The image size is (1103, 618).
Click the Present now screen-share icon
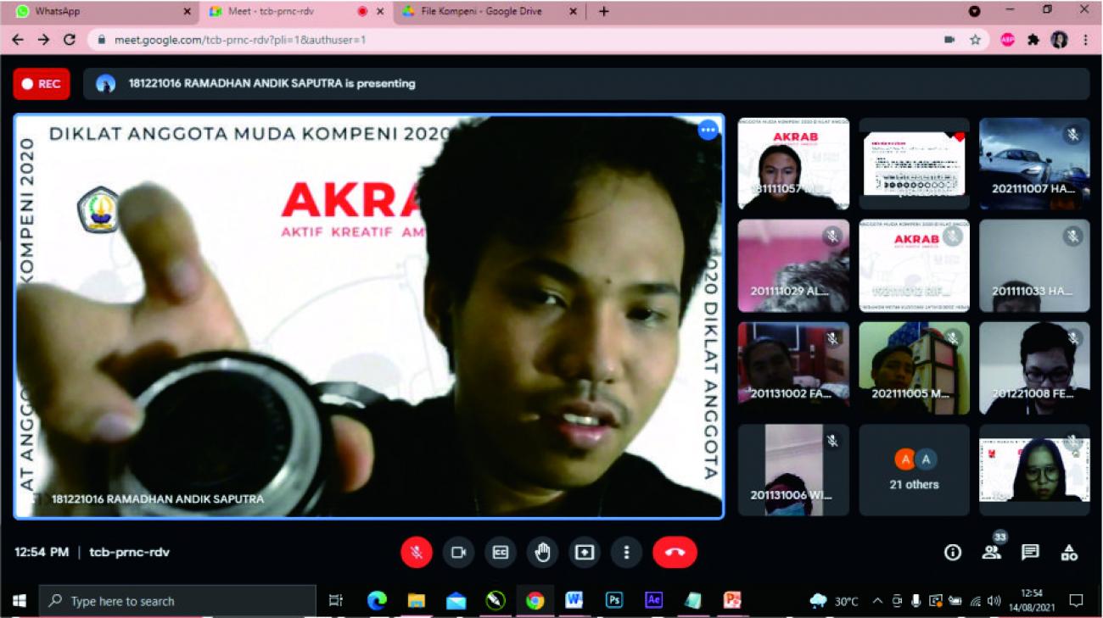585,553
